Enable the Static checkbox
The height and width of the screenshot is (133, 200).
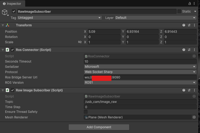coord(179,11)
